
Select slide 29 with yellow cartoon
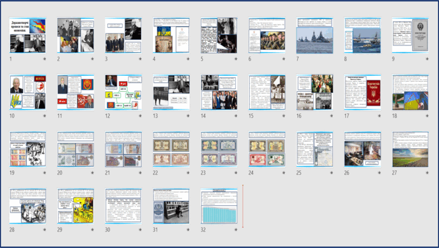[x=76, y=206]
